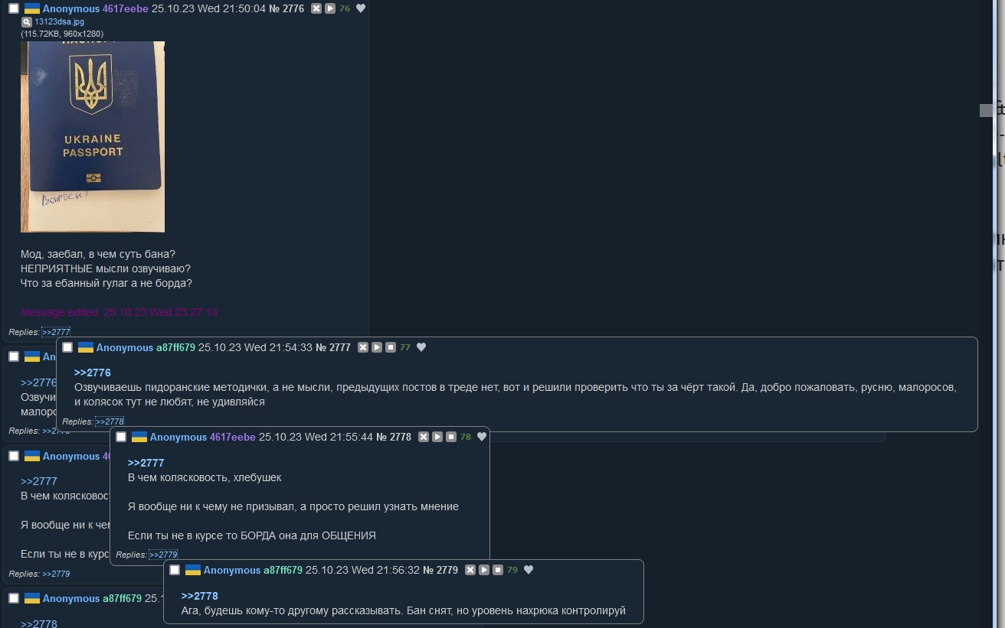The height and width of the screenshot is (628, 1005).
Task: Click the square stop icon on post № 2779
Action: point(498,570)
